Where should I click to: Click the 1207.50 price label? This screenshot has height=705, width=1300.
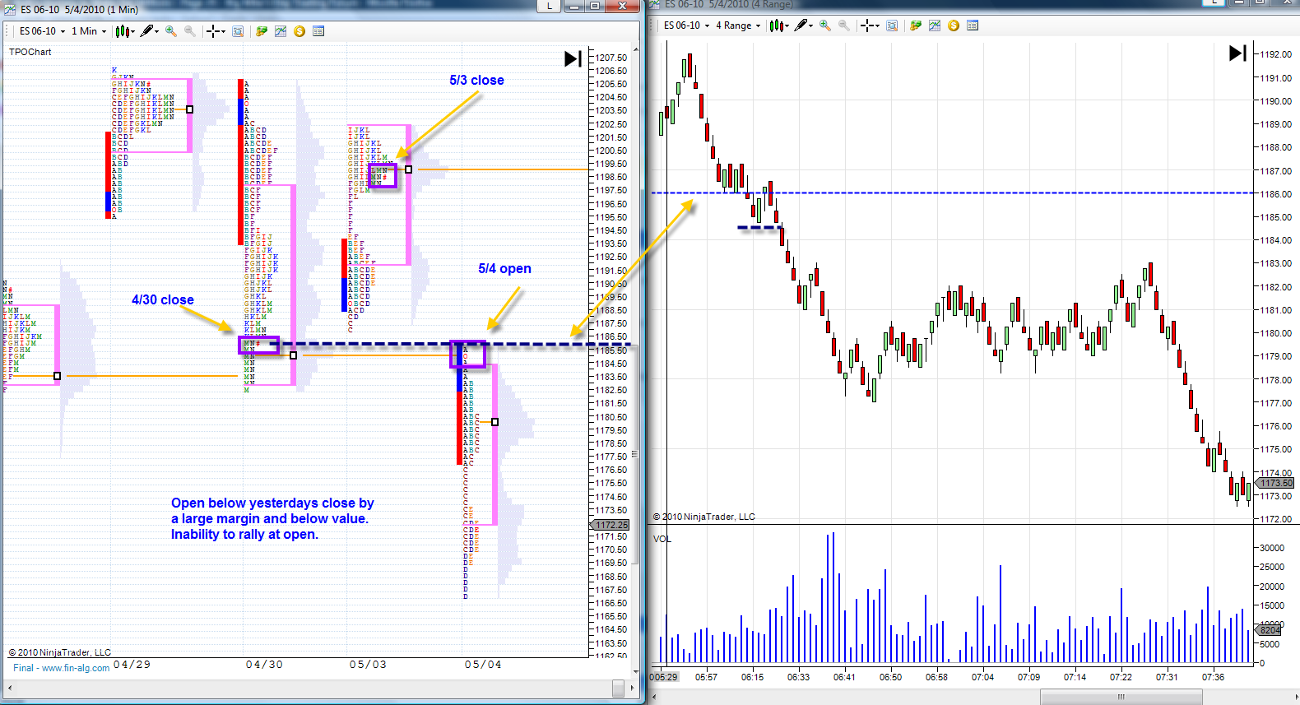(611, 58)
